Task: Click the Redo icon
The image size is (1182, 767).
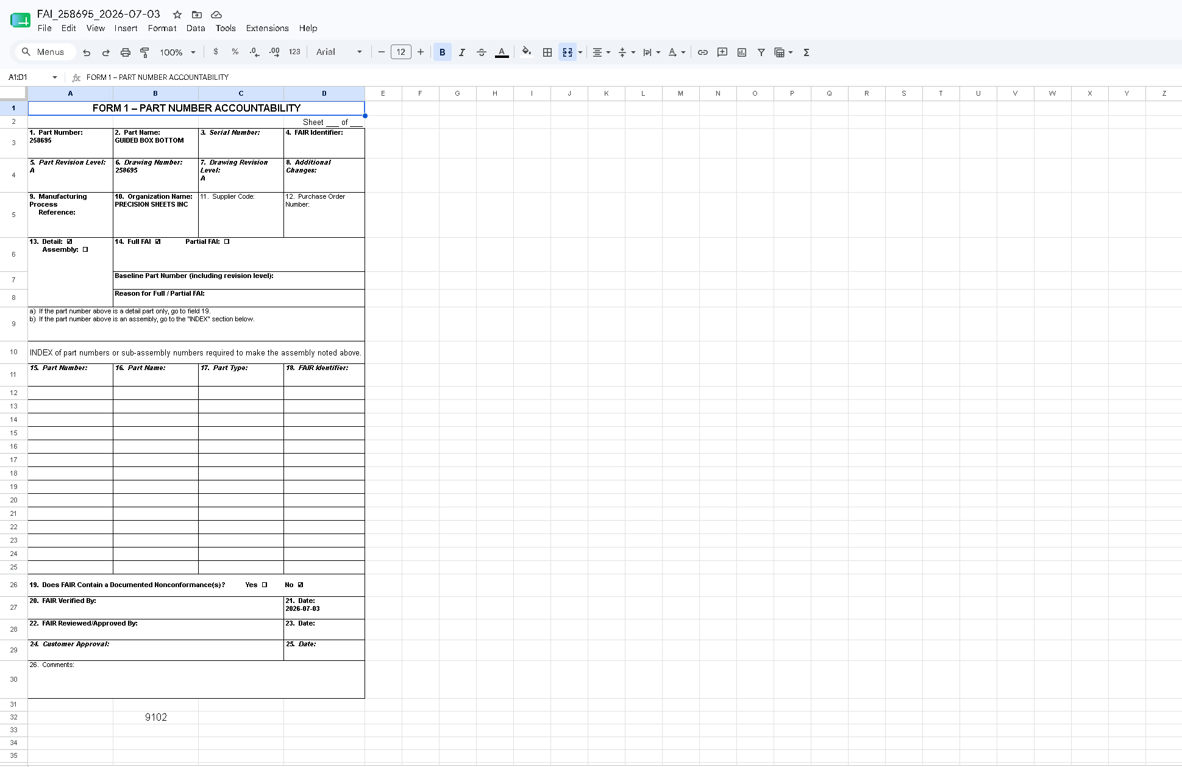Action: [106, 52]
